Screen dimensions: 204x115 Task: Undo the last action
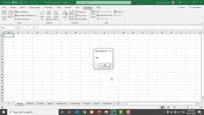(25, 3)
